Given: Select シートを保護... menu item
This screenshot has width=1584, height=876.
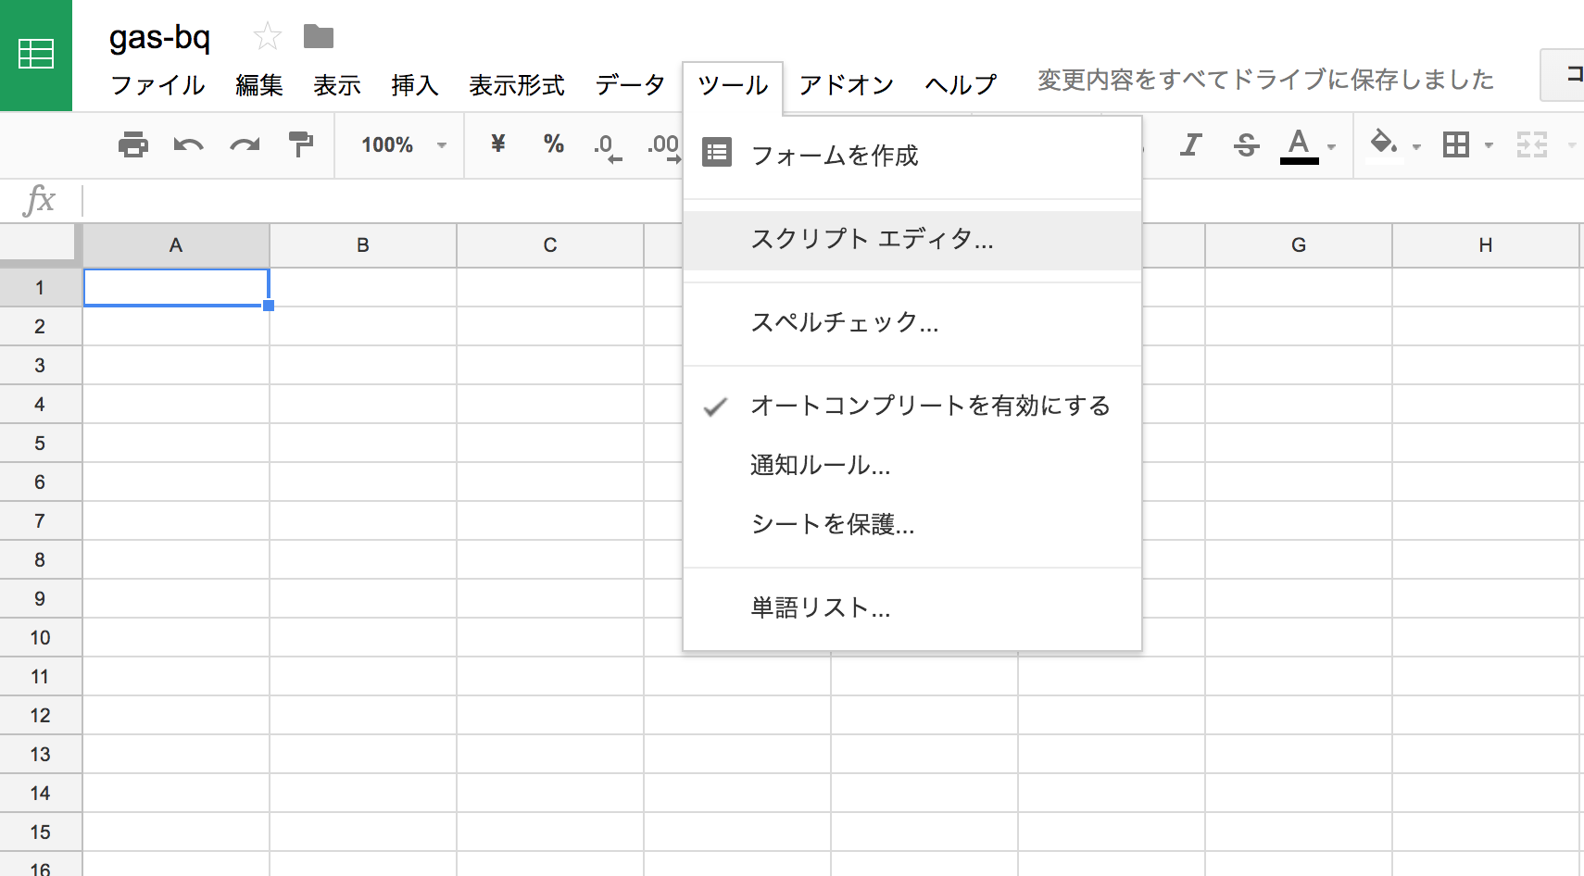Looking at the screenshot, I should 912,524.
